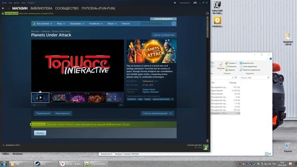Click 'Журнал' in Explorer ribbon
Viewport: 297px width, 167px height.
230,70
